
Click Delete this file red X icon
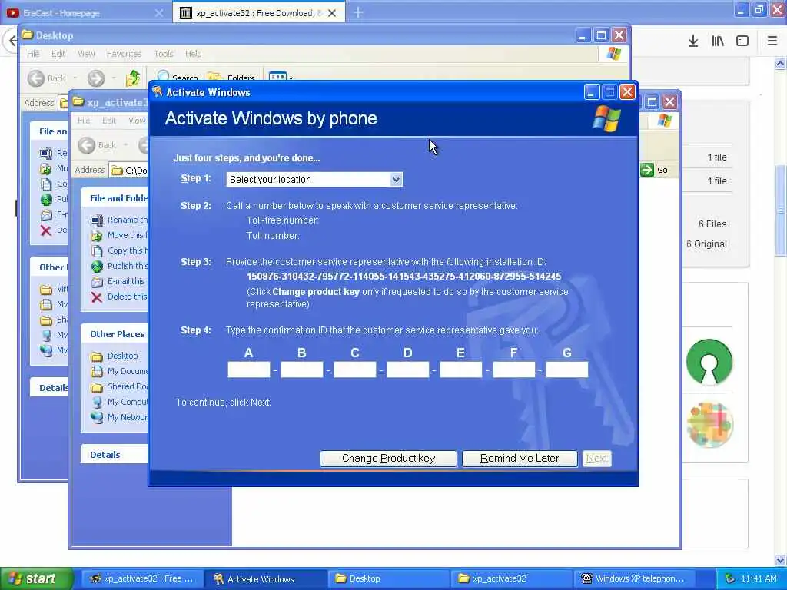point(97,297)
